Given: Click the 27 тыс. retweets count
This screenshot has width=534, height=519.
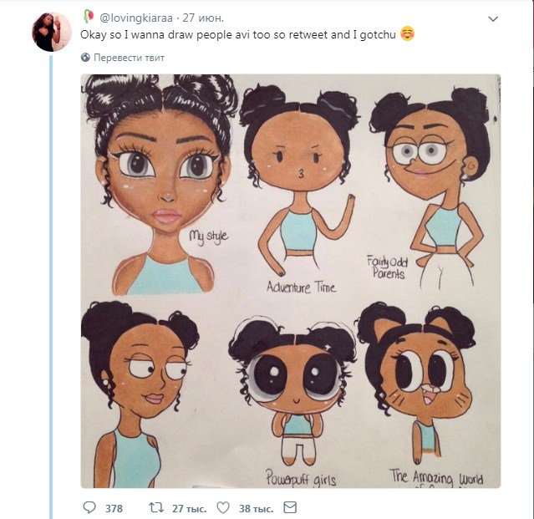Looking at the screenshot, I should pos(190,508).
